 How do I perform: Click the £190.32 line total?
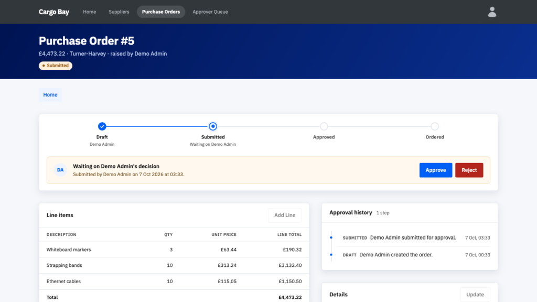pyautogui.click(x=292, y=250)
